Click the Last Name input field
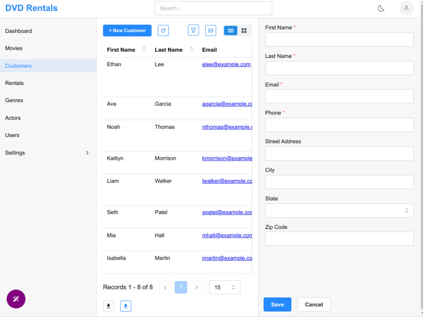423x317 pixels. pos(339,68)
